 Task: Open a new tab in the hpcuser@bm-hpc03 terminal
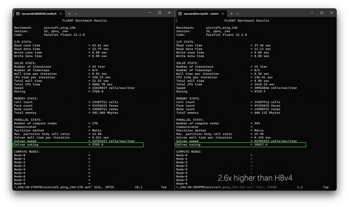[232, 14]
